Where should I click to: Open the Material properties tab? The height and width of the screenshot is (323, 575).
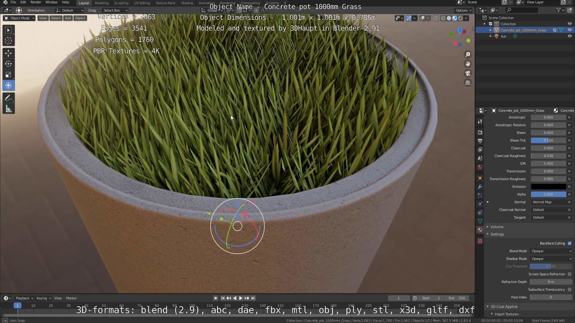pyautogui.click(x=480, y=230)
